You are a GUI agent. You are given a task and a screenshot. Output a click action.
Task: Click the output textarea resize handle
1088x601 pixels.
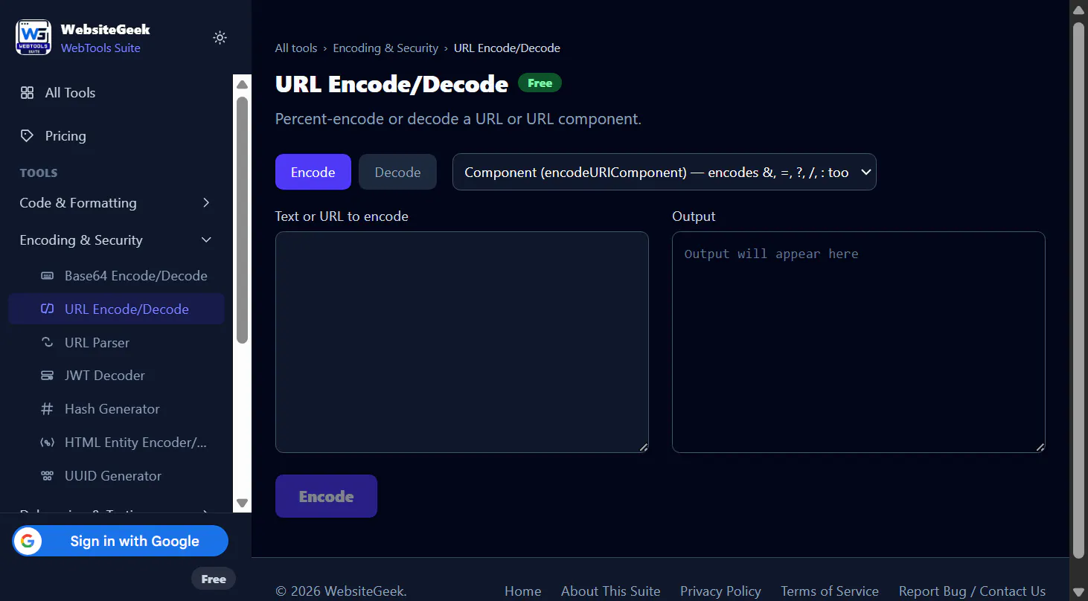coord(1040,447)
